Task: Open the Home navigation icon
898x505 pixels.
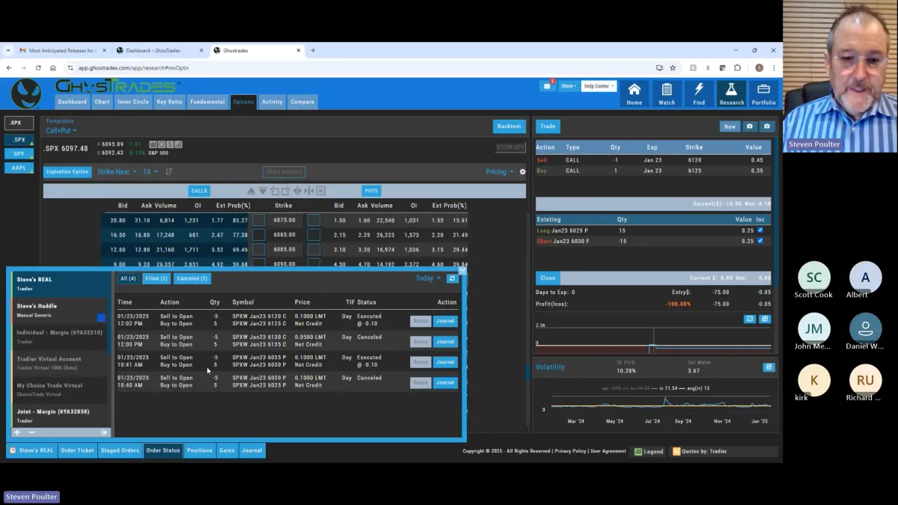Action: tap(634, 94)
